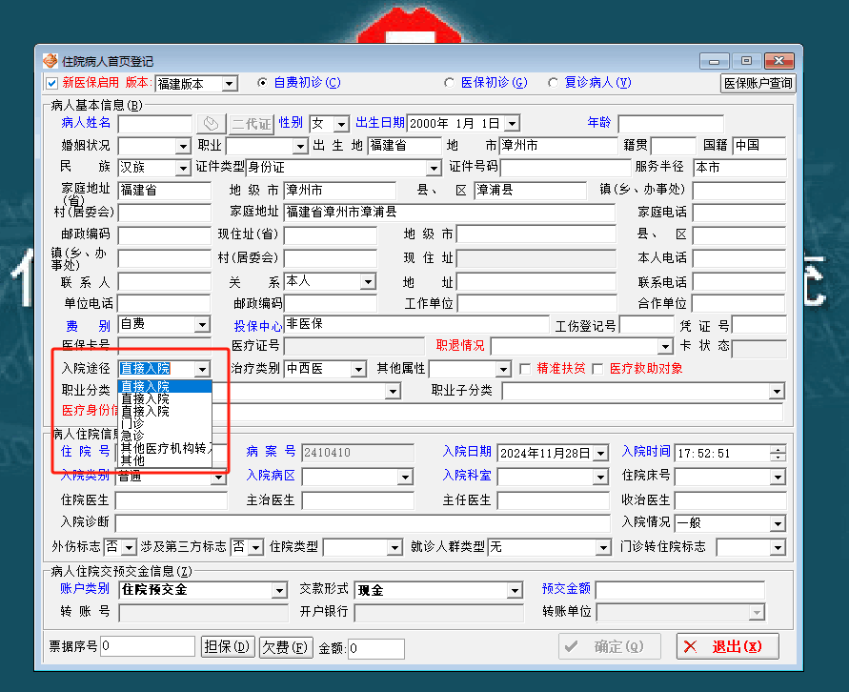849x692 pixels.
Task: Expand the 职业子分类 dropdown
Action: (777, 391)
